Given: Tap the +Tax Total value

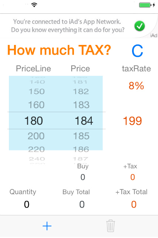Looking at the screenshot, I should click(134, 205).
